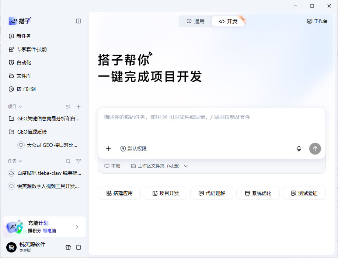Choose the 测试验证 quick action
This screenshot has height=258, width=338.
[x=304, y=193]
